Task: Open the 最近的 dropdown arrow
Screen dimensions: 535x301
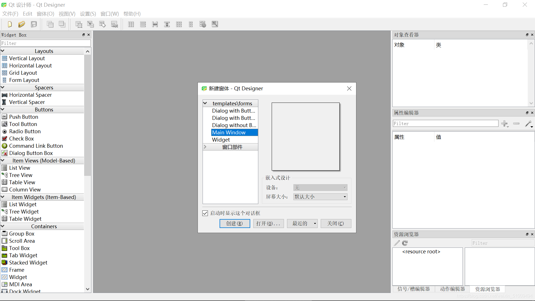Action: pyautogui.click(x=315, y=224)
